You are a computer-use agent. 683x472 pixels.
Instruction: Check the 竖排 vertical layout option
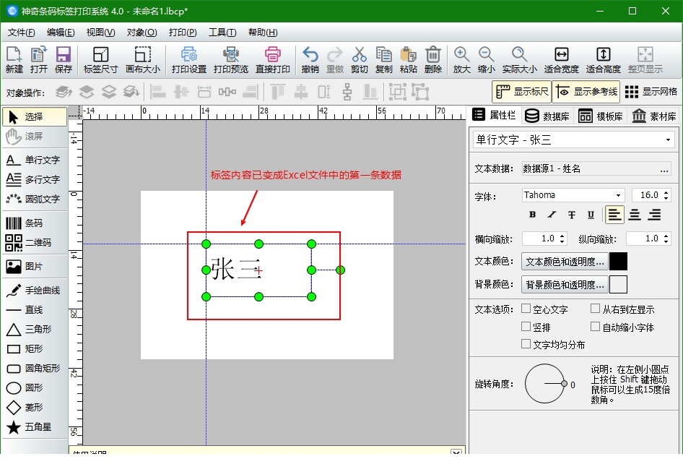pos(526,327)
